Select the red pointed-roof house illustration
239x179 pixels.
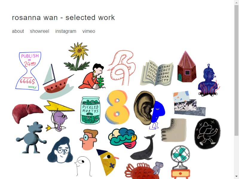tap(187, 67)
